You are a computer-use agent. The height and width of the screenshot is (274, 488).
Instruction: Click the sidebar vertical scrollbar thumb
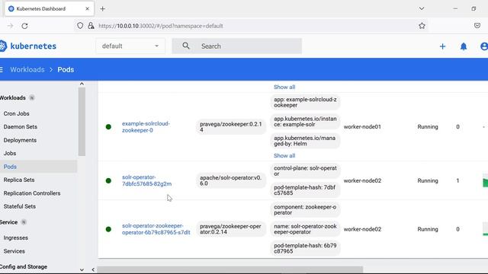click(x=82, y=122)
